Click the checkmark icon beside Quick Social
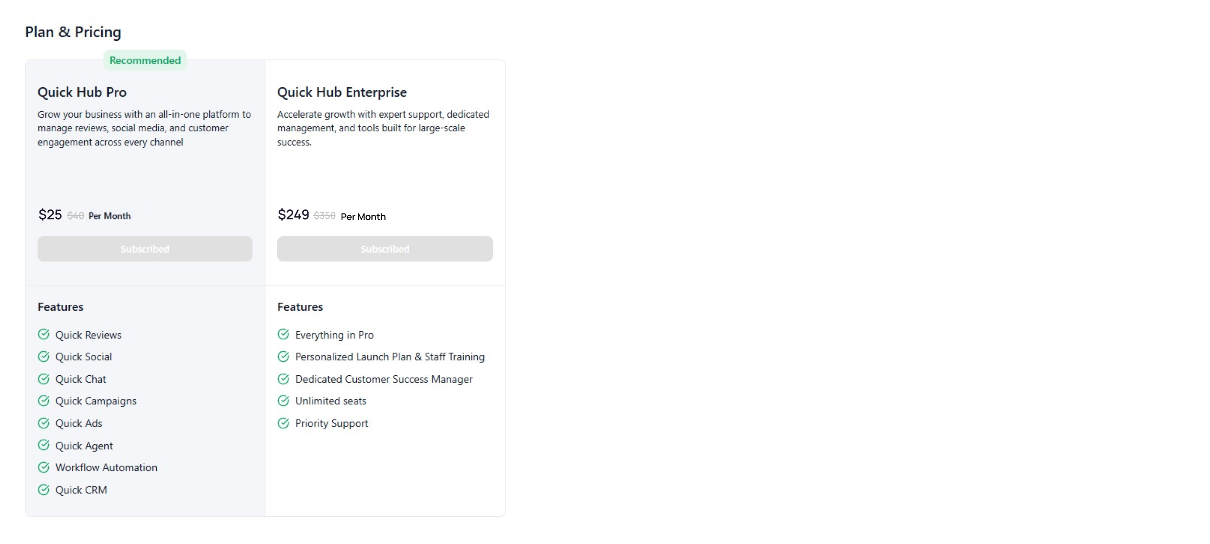This screenshot has width=1210, height=544. click(44, 357)
